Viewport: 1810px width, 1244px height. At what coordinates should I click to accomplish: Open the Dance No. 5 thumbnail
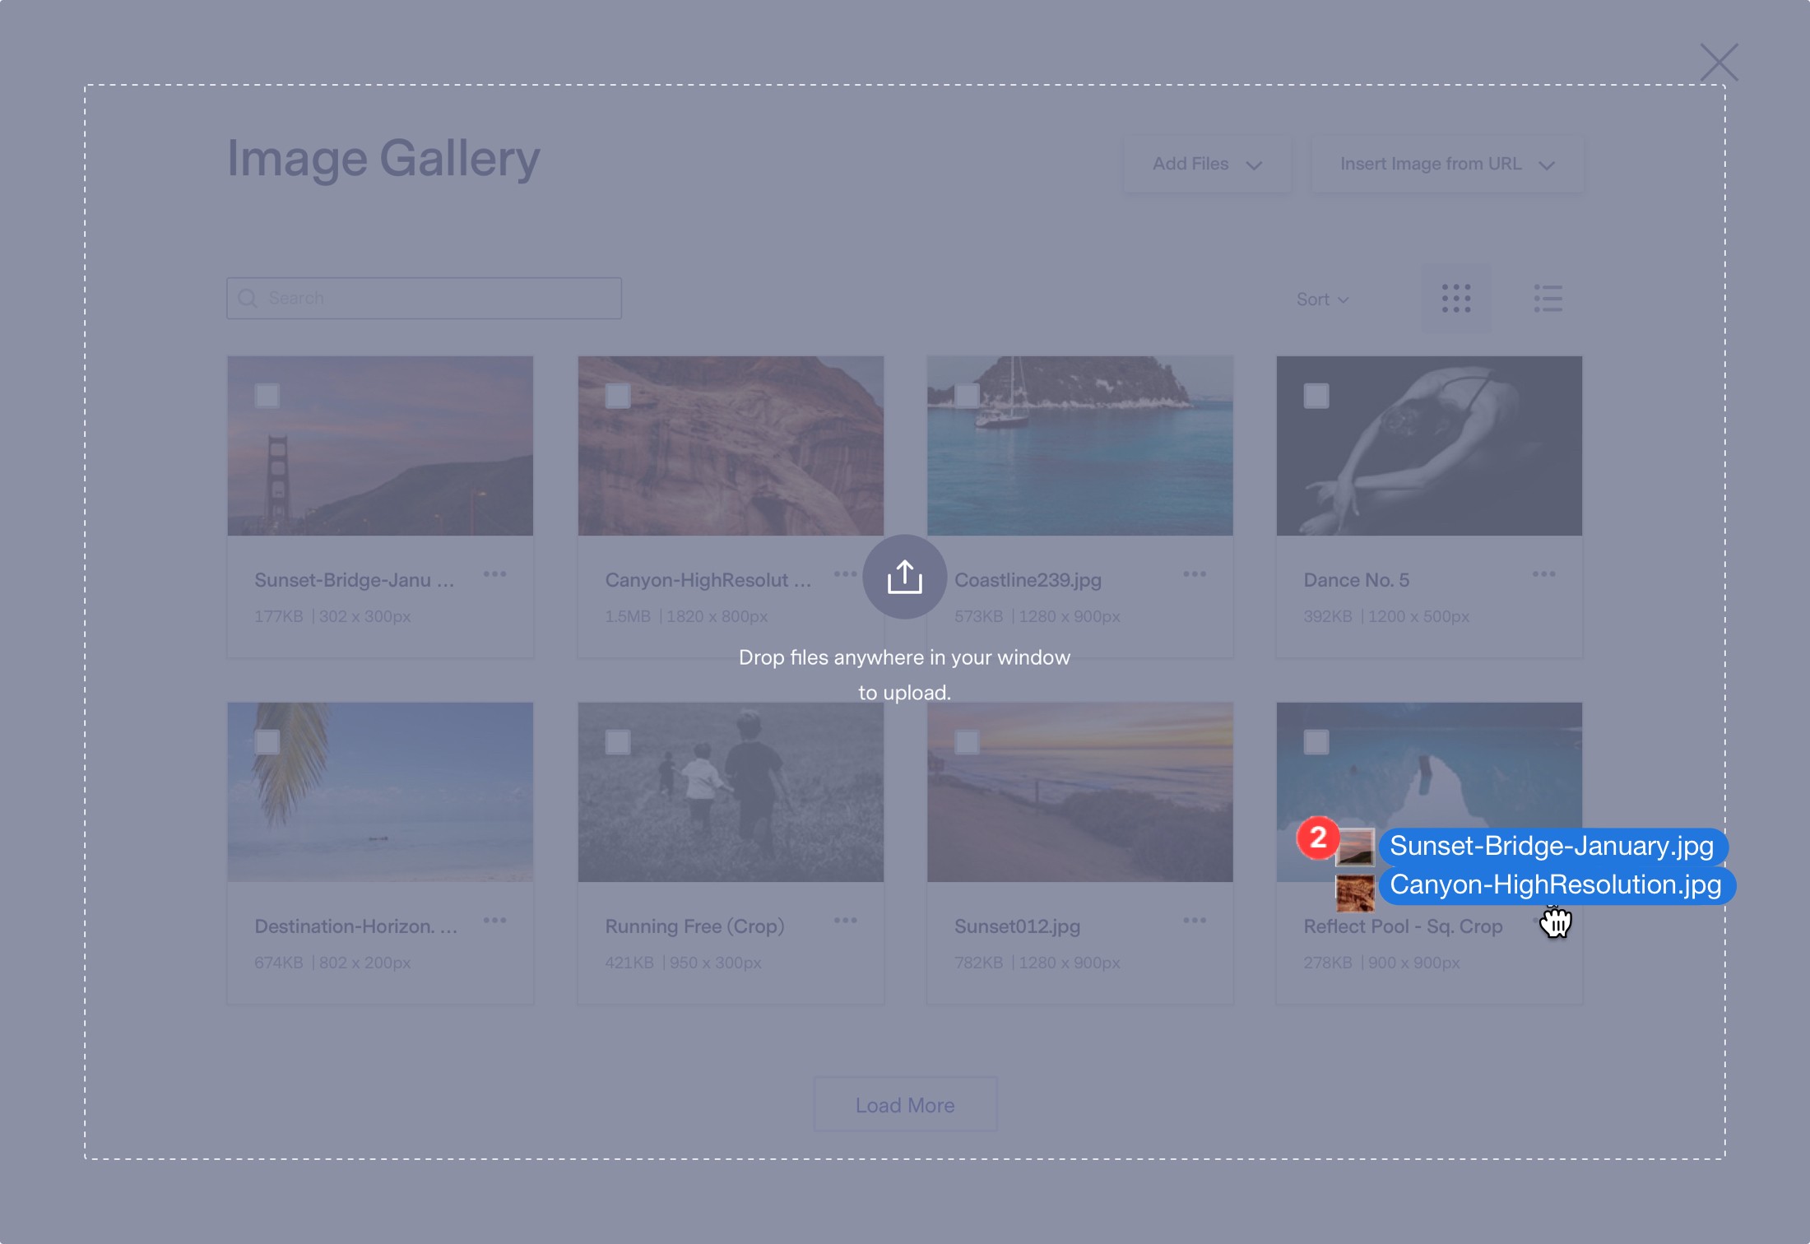1429,446
